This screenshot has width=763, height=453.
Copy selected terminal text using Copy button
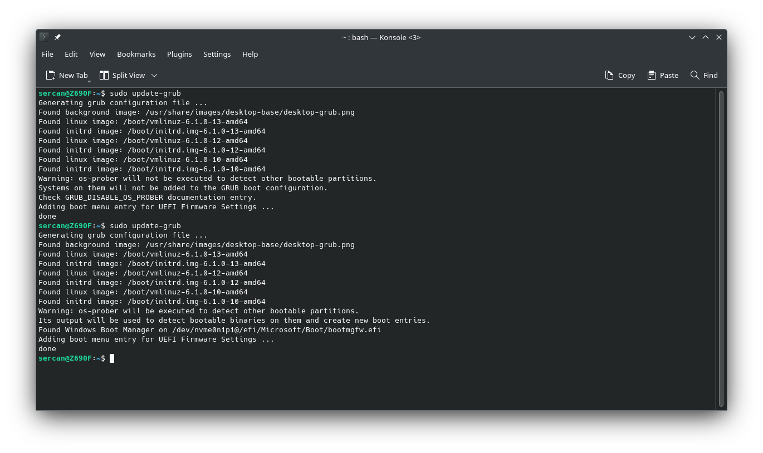pyautogui.click(x=620, y=75)
